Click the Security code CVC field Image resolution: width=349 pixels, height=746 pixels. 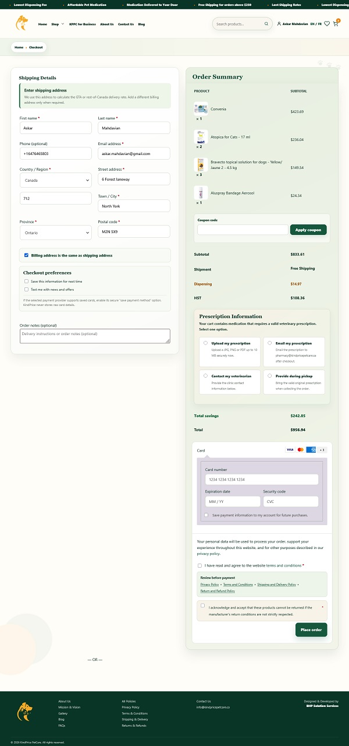[x=291, y=501]
